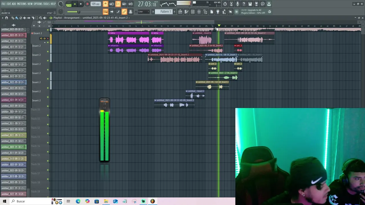
Task: Select the pink 'intro' audio clip
Action: pos(129,38)
